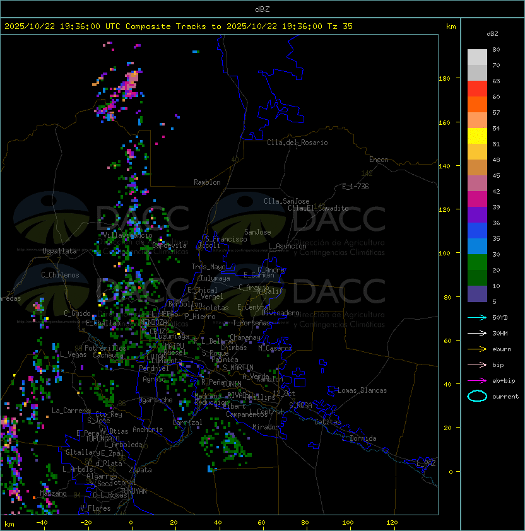Image resolution: width=525 pixels, height=531 pixels.
Task: Click the Divisadero map label
Action: 281,313
